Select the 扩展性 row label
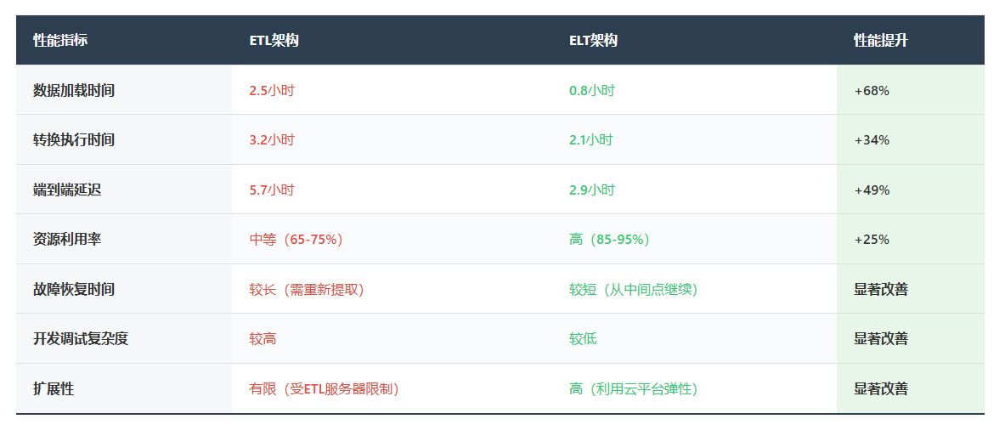 (x=54, y=388)
